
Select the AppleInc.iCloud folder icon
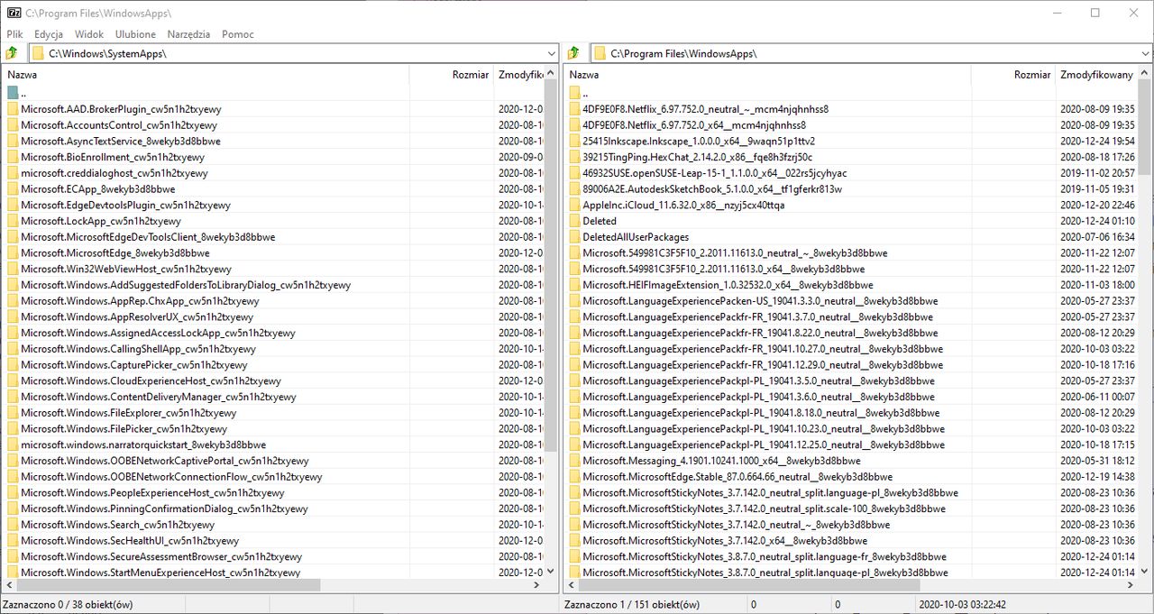tap(574, 206)
